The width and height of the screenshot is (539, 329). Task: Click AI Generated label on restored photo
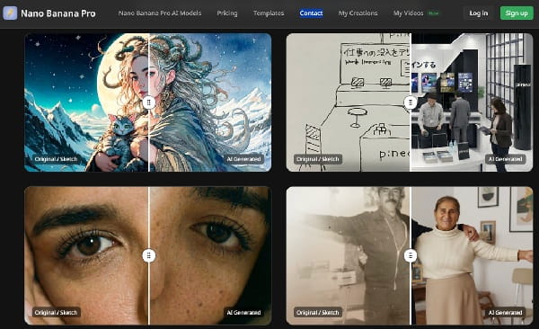pyautogui.click(x=505, y=313)
